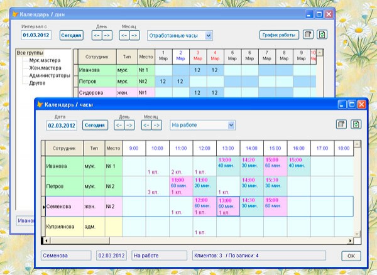Screen dimensions: 377x275
Task: Go to next month in Календарь / часы
Action: pos(158,126)
